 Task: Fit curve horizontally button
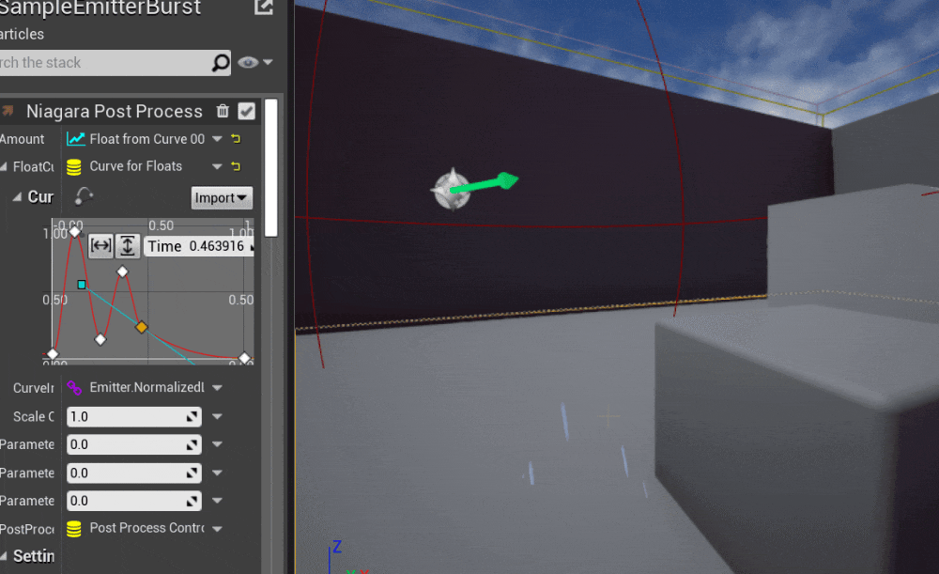coord(100,245)
